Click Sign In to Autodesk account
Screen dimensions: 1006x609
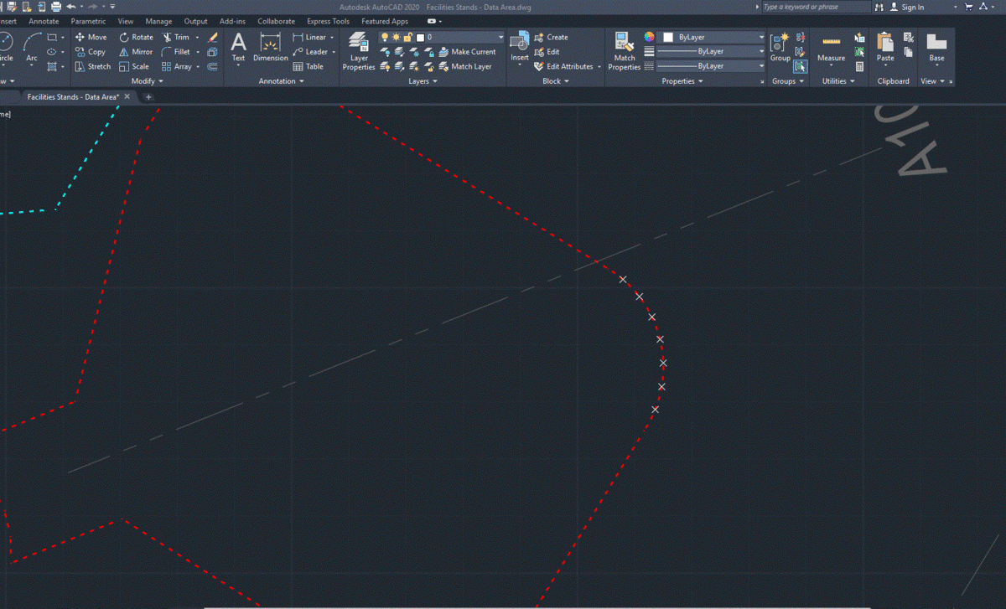tap(912, 7)
